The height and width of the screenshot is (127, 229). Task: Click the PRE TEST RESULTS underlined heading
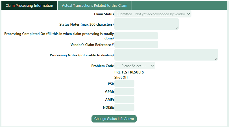coord(129,72)
